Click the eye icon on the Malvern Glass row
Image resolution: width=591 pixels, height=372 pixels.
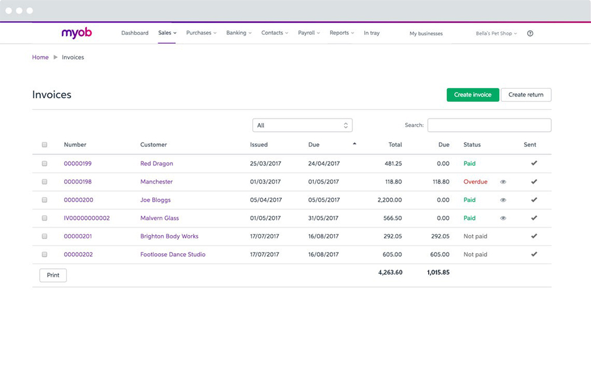pos(503,218)
